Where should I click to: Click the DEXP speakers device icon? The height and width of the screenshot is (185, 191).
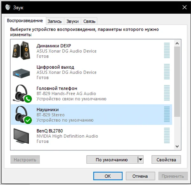pyautogui.click(x=21, y=50)
